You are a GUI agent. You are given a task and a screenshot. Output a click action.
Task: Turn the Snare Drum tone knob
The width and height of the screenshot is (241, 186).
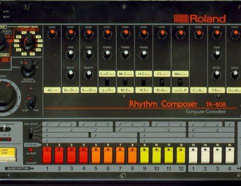89,54
